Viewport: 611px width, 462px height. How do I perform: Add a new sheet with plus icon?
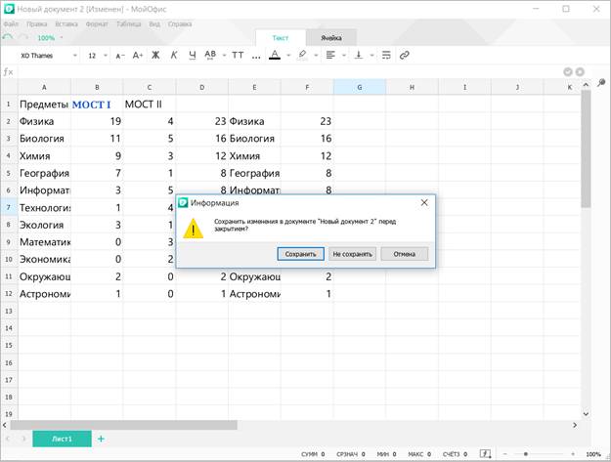100,439
